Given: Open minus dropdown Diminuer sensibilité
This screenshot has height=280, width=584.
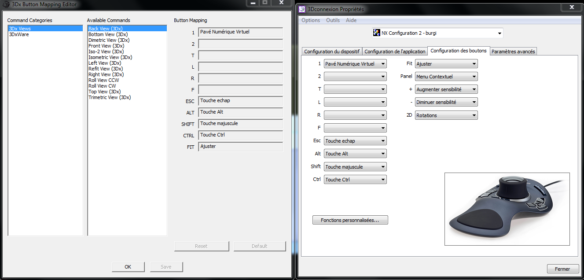Looking at the screenshot, I should click(446, 102).
